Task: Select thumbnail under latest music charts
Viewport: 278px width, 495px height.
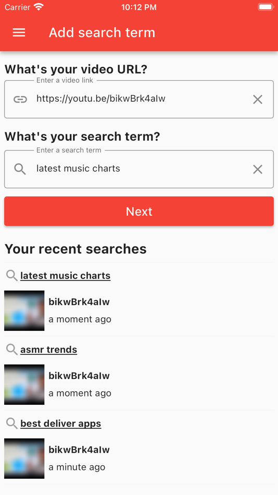Action: click(x=24, y=311)
